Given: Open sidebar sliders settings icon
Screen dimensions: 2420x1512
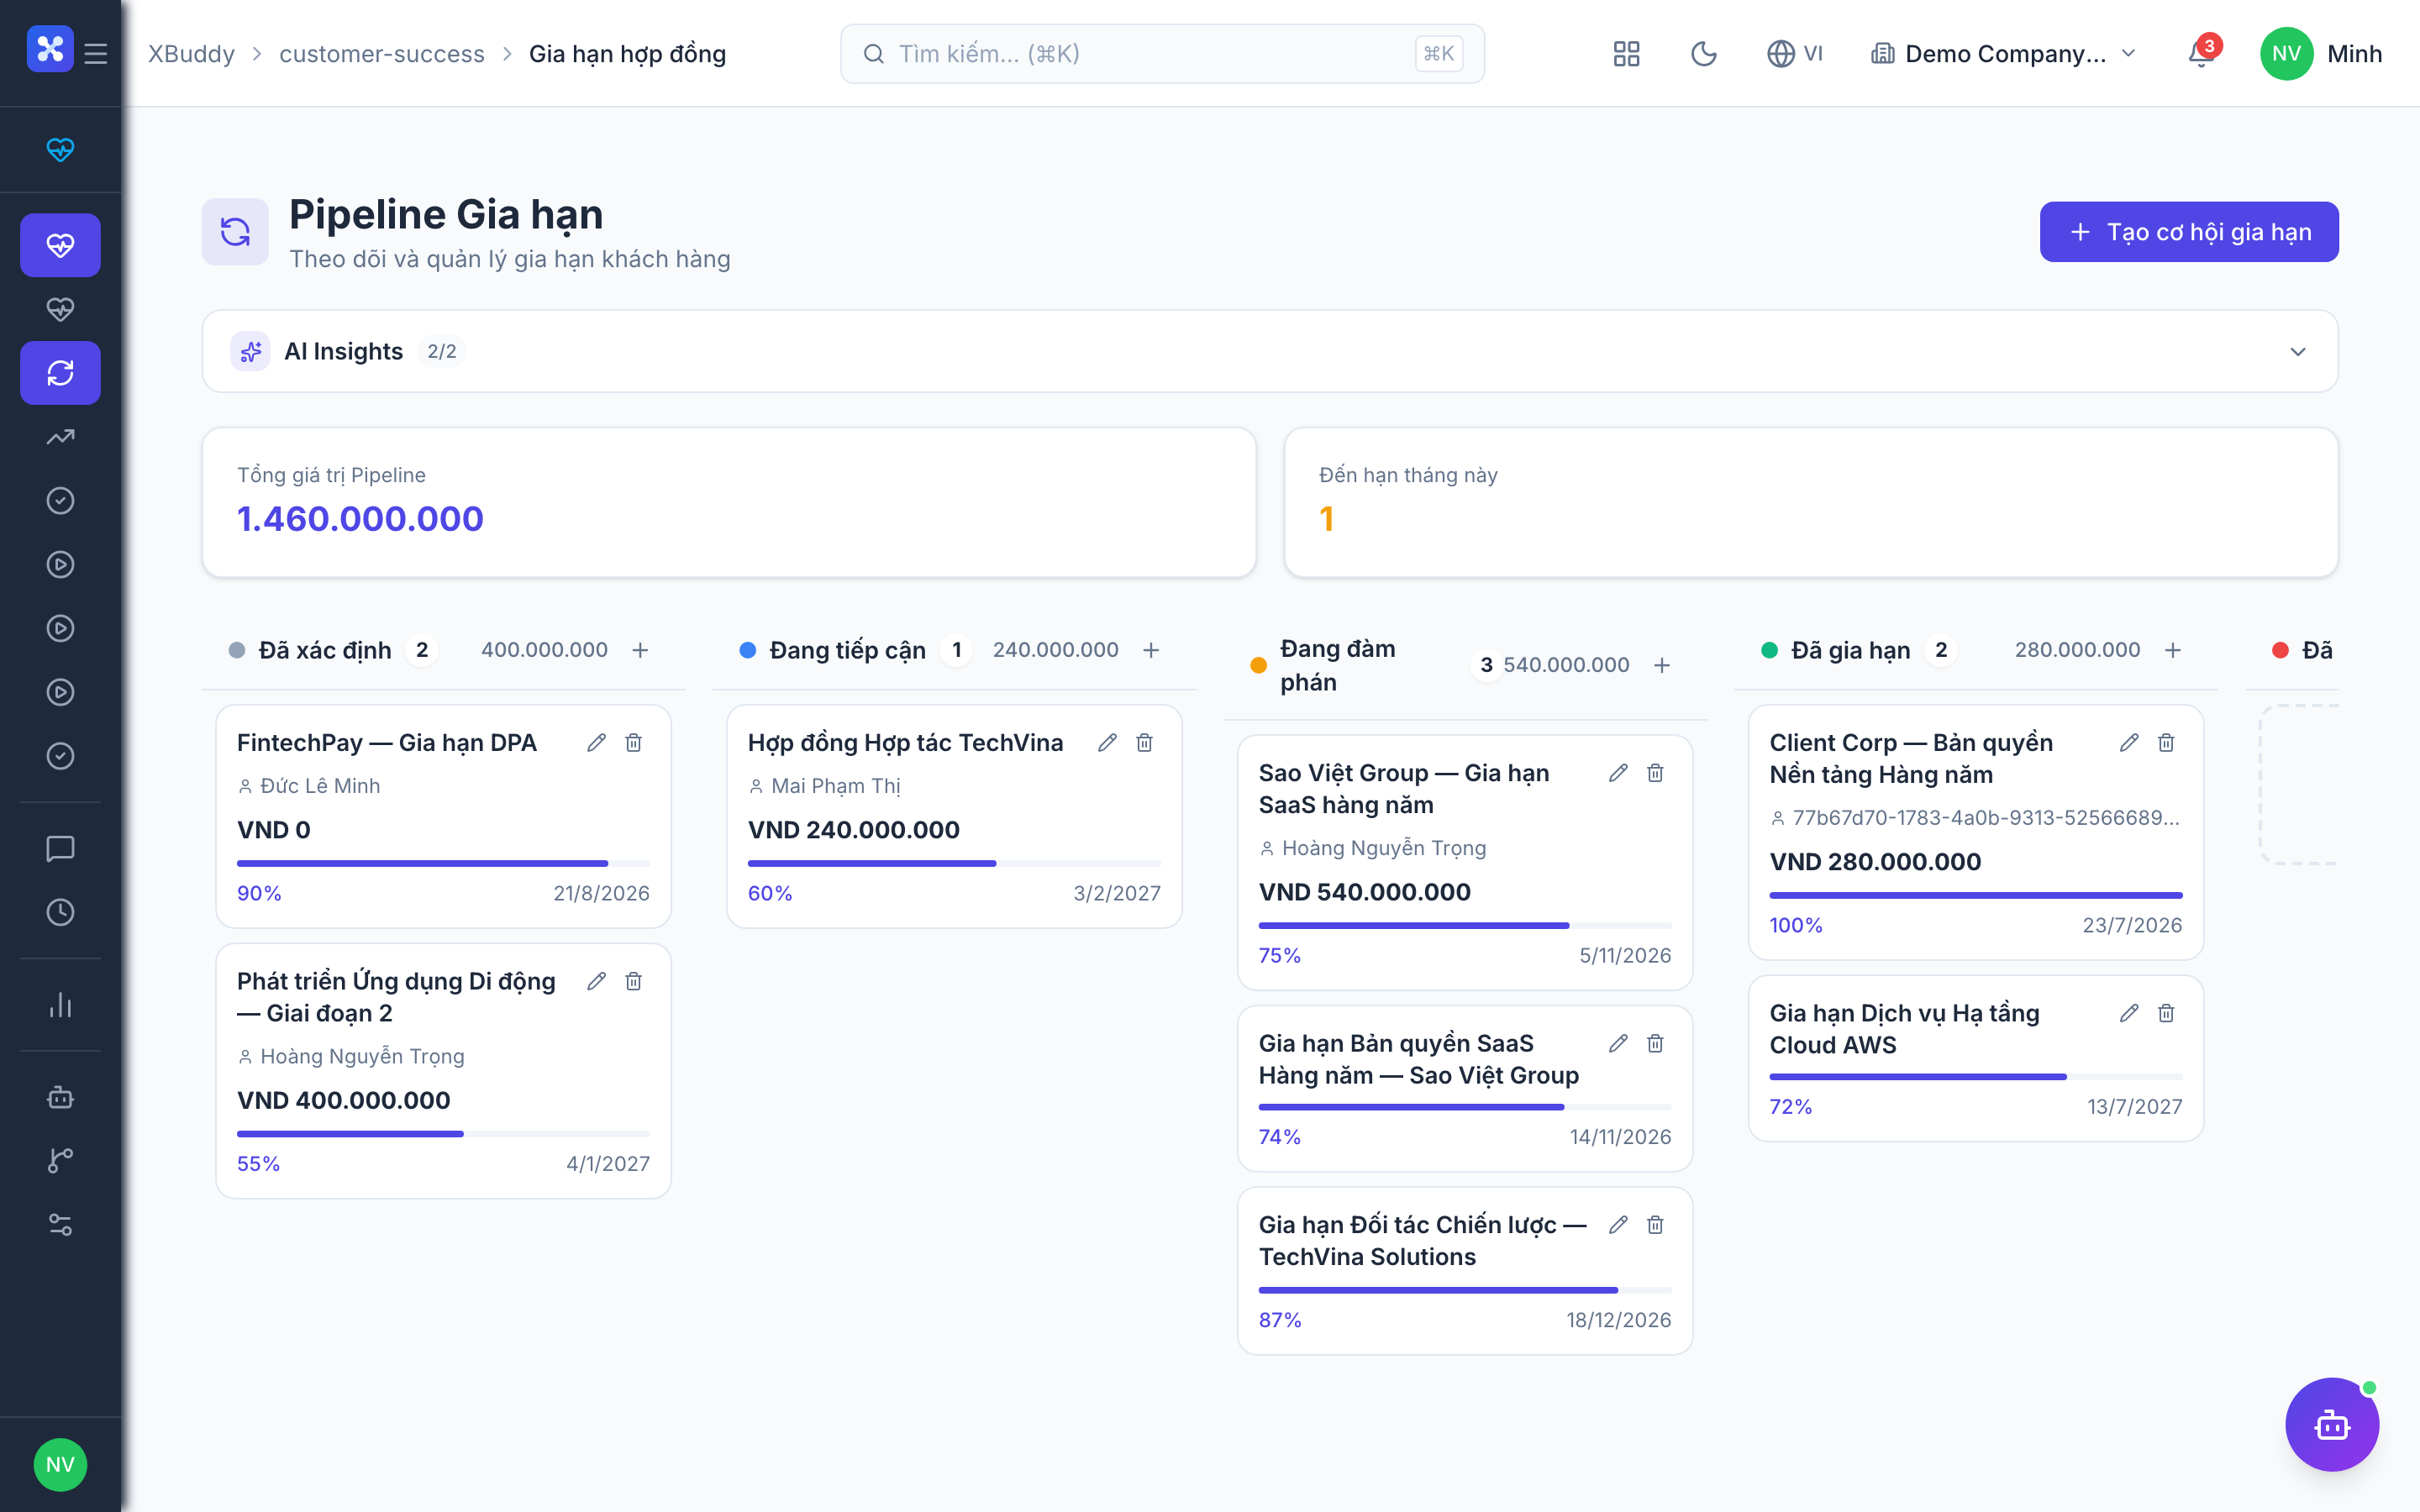Looking at the screenshot, I should pos(60,1225).
